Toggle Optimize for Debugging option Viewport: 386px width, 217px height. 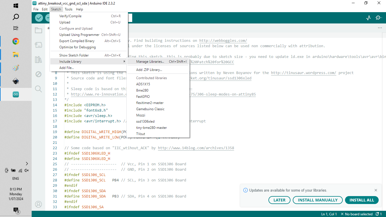(89, 47)
